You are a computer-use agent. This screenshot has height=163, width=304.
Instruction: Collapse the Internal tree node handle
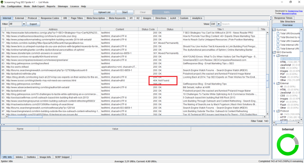[274, 56]
